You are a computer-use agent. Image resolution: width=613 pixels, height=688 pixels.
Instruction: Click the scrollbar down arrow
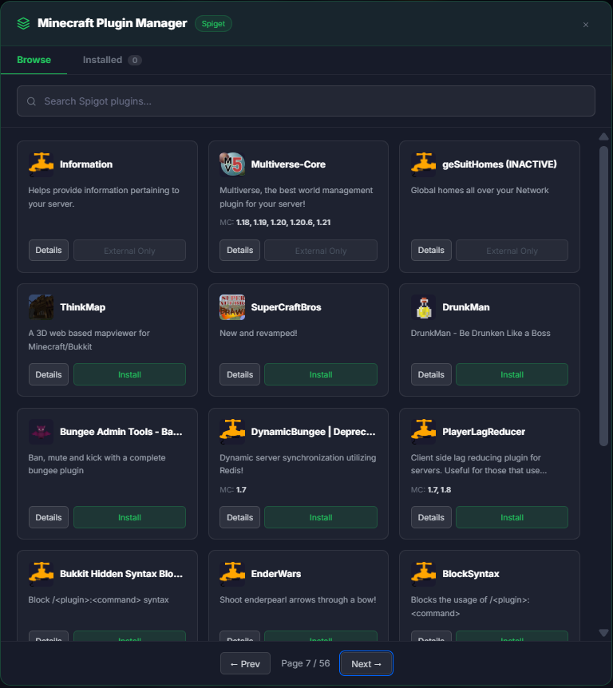[x=603, y=633]
